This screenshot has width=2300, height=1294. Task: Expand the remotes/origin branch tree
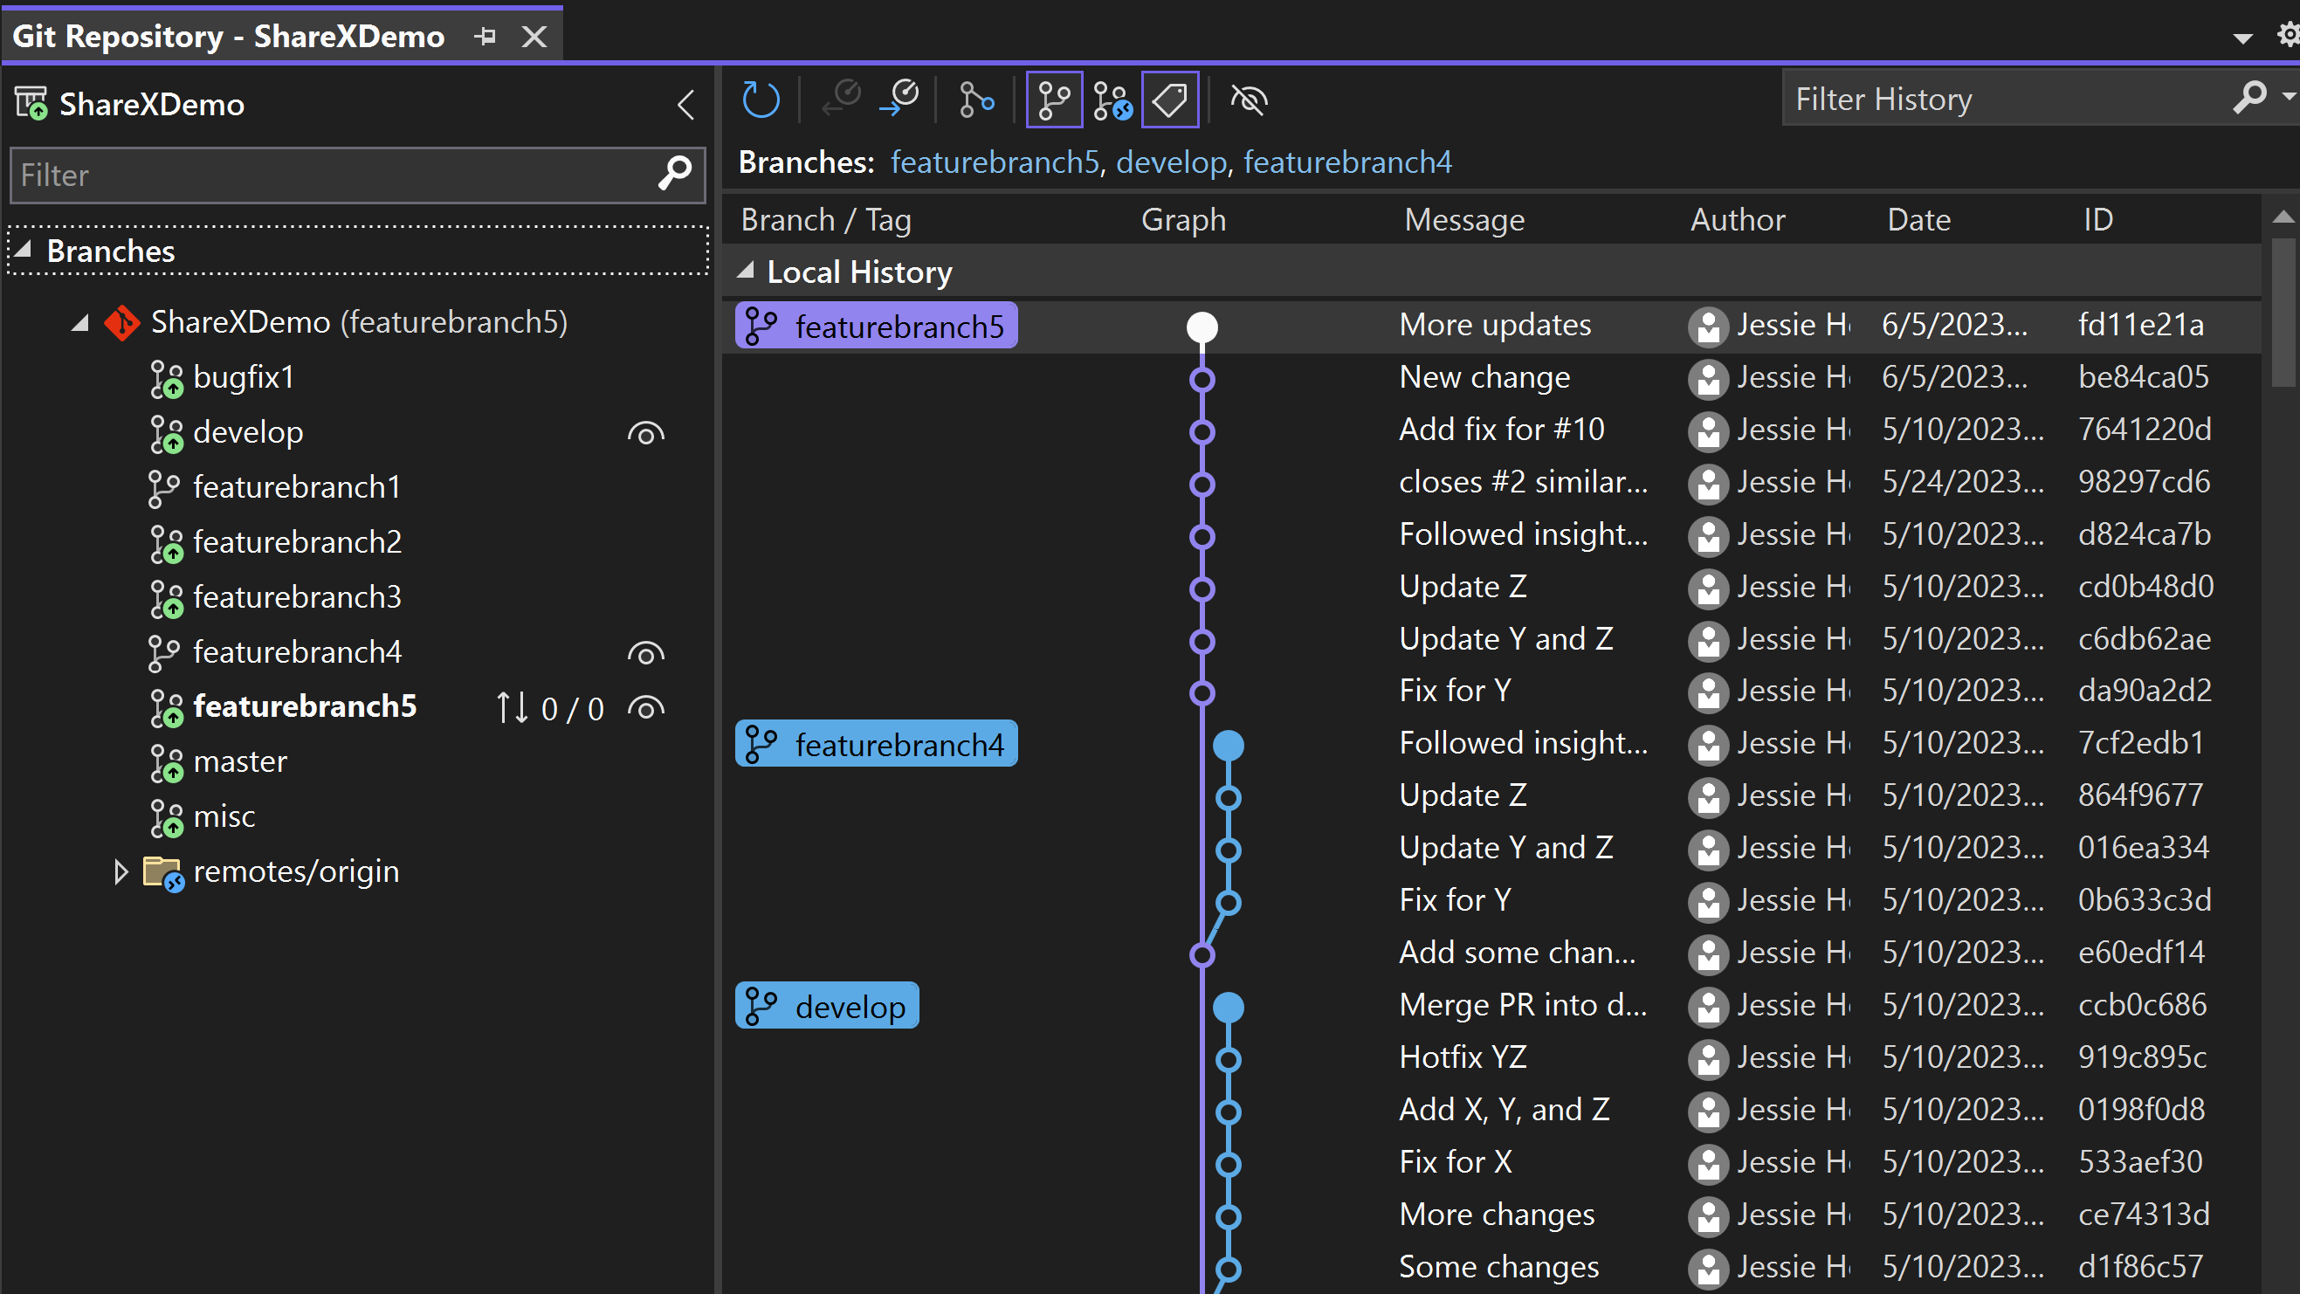[x=120, y=871]
